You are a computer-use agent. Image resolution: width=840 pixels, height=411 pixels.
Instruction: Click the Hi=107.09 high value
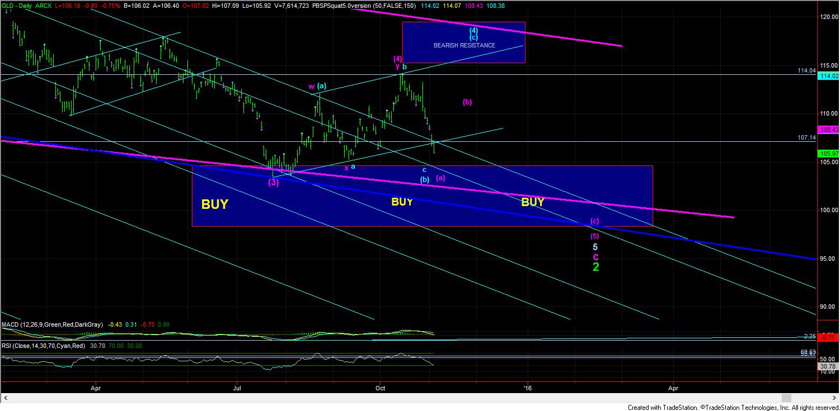click(x=226, y=6)
